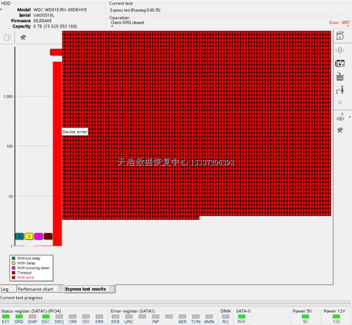Switch to the Log tab
Screen dimensions: 352x325
point(5,289)
